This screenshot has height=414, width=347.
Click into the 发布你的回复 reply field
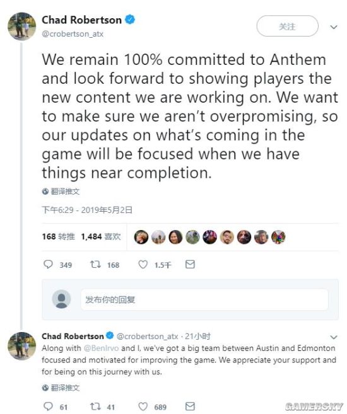click(x=204, y=299)
